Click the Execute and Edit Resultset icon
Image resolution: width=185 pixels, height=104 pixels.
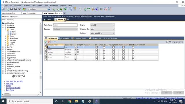tap(20, 9)
